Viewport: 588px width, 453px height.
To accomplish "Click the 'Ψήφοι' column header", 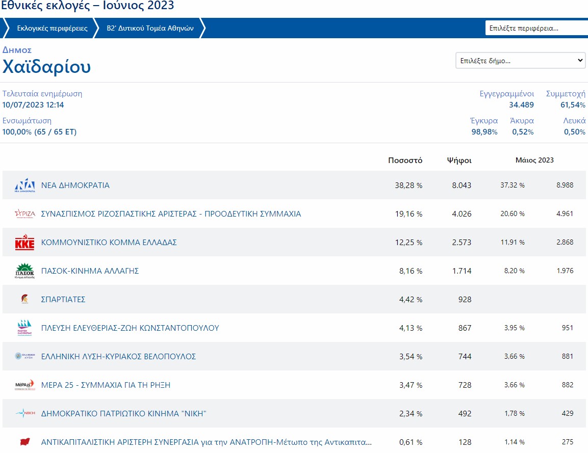I will [459, 161].
